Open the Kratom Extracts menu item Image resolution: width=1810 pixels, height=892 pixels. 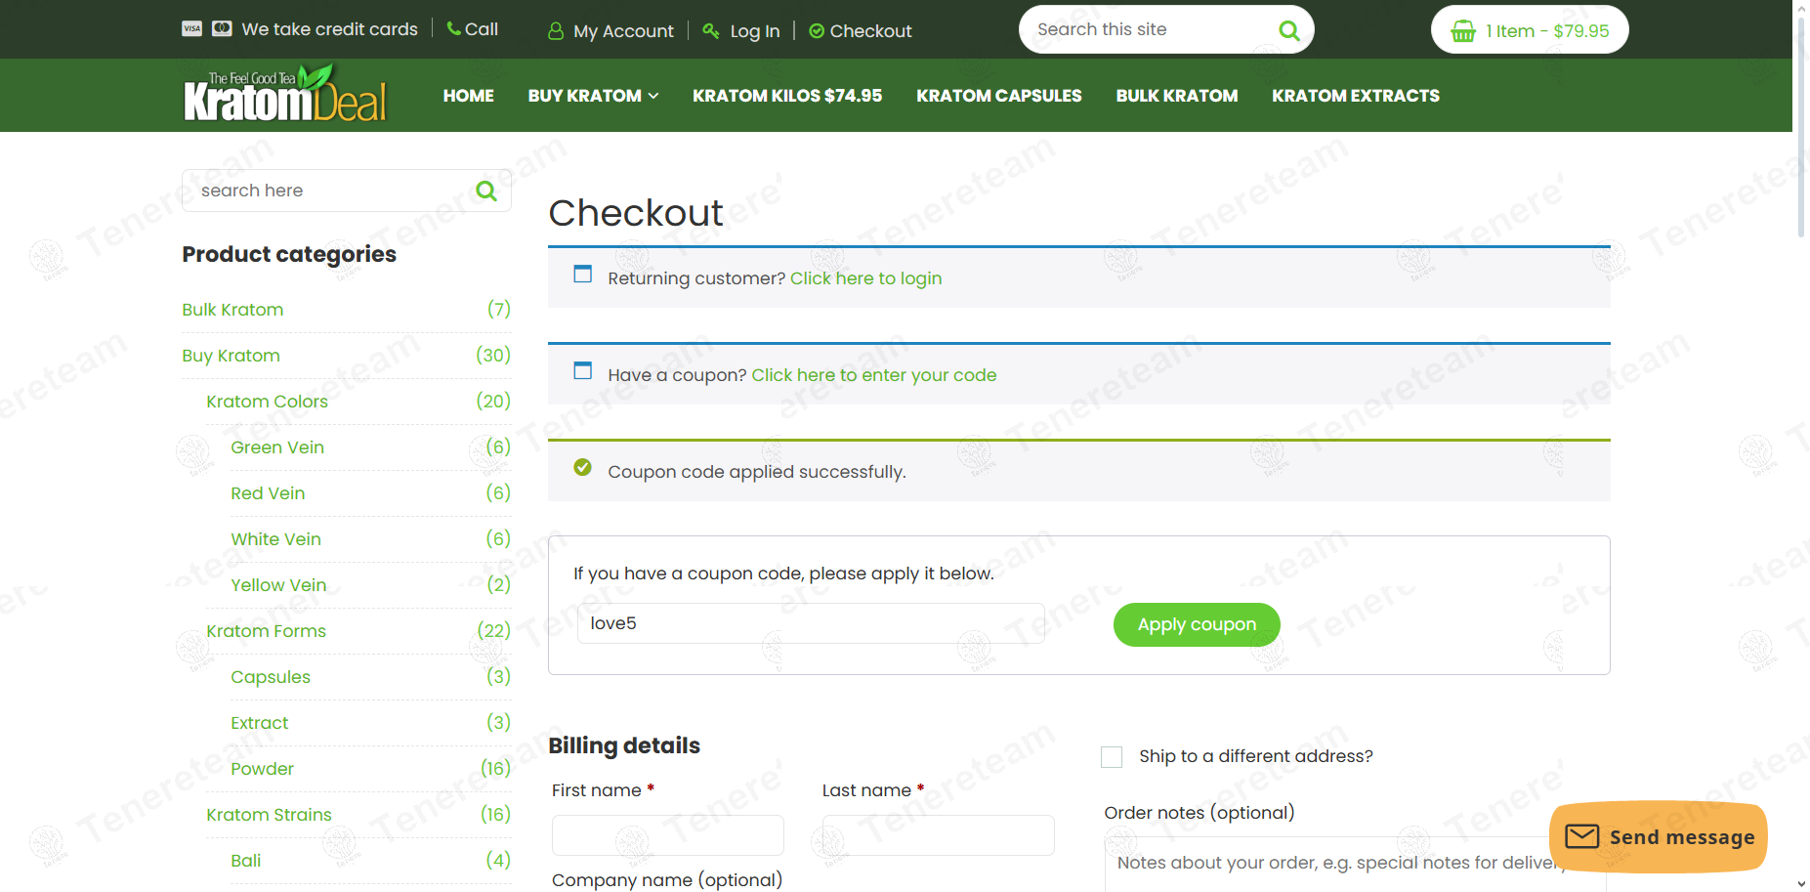click(x=1355, y=96)
